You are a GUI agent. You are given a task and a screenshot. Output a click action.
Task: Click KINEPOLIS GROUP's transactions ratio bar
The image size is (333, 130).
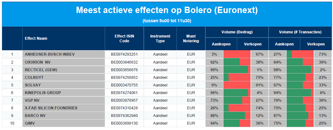click(x=300, y=93)
